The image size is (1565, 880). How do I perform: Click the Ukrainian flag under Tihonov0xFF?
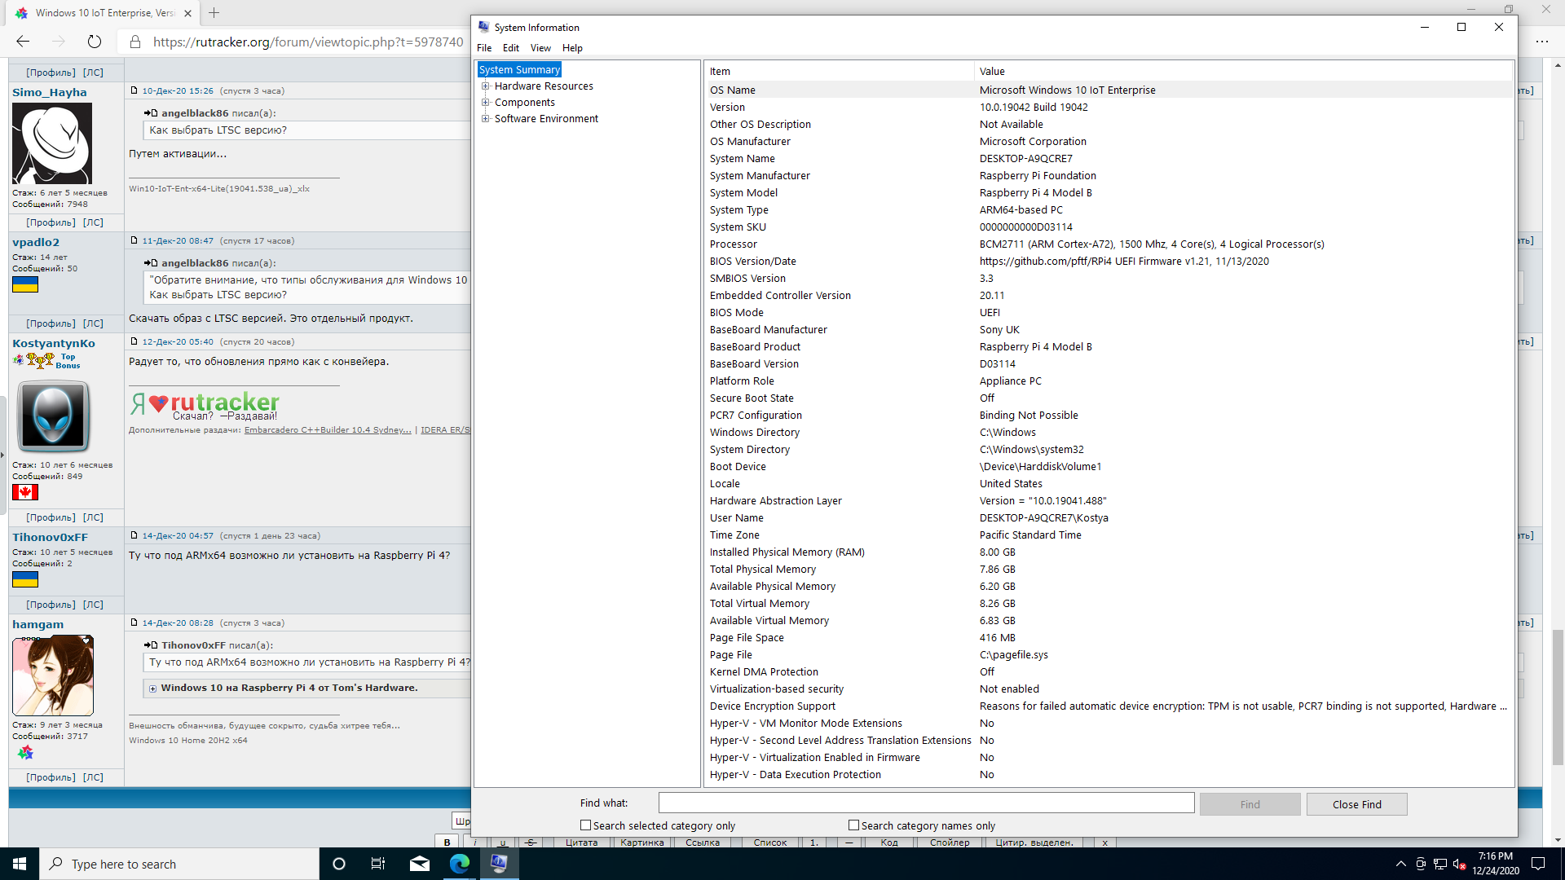(x=25, y=579)
